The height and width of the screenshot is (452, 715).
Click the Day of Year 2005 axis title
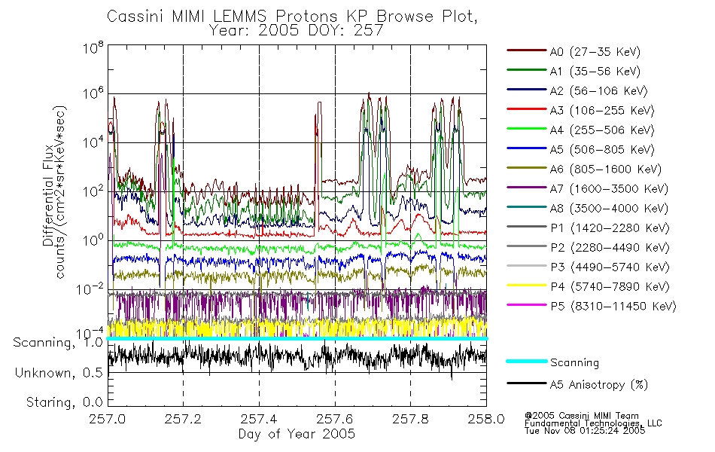tap(297, 434)
